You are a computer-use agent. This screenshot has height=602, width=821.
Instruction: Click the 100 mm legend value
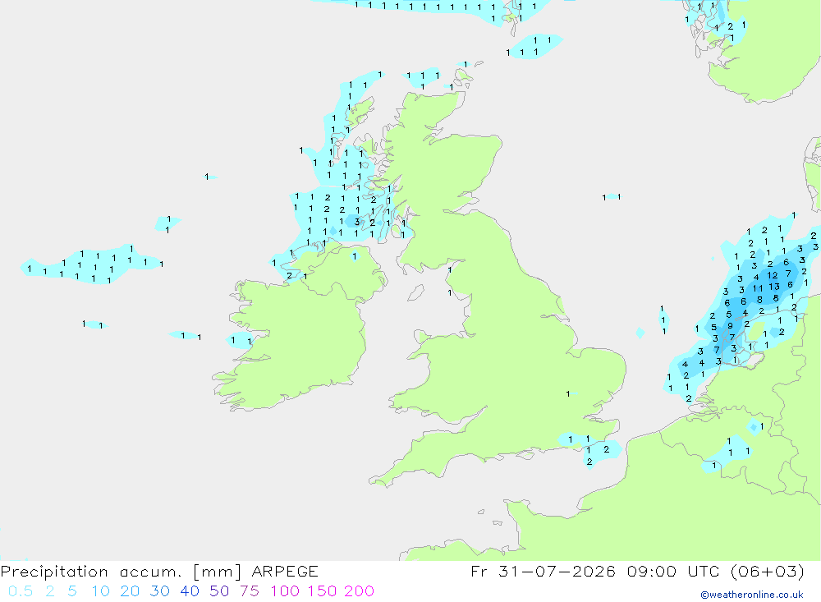pos(285,591)
